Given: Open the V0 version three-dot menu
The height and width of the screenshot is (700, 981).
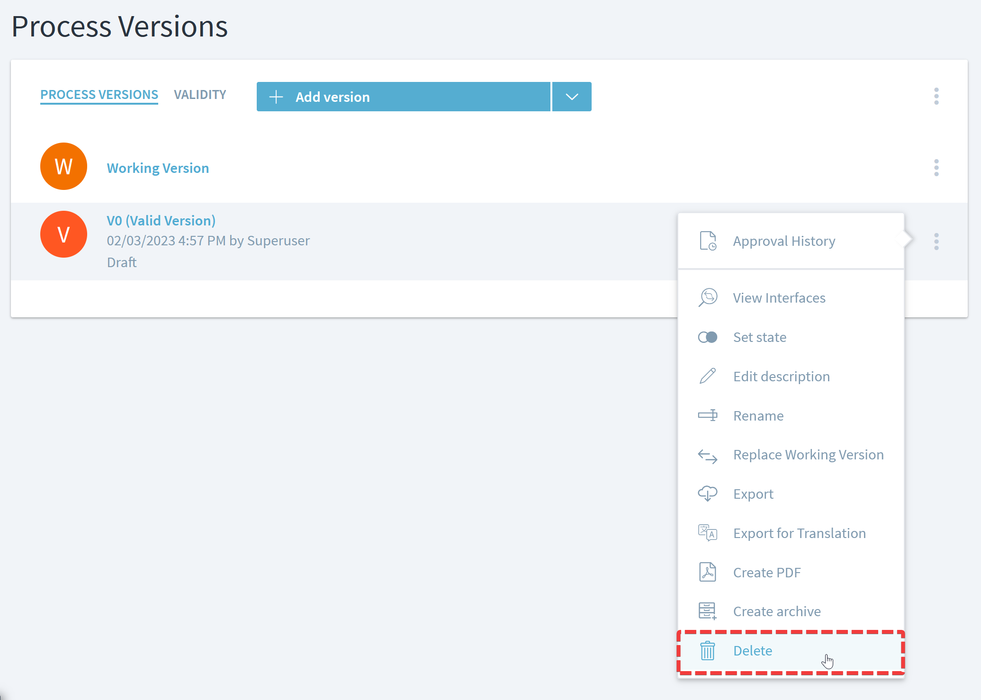Looking at the screenshot, I should 936,242.
